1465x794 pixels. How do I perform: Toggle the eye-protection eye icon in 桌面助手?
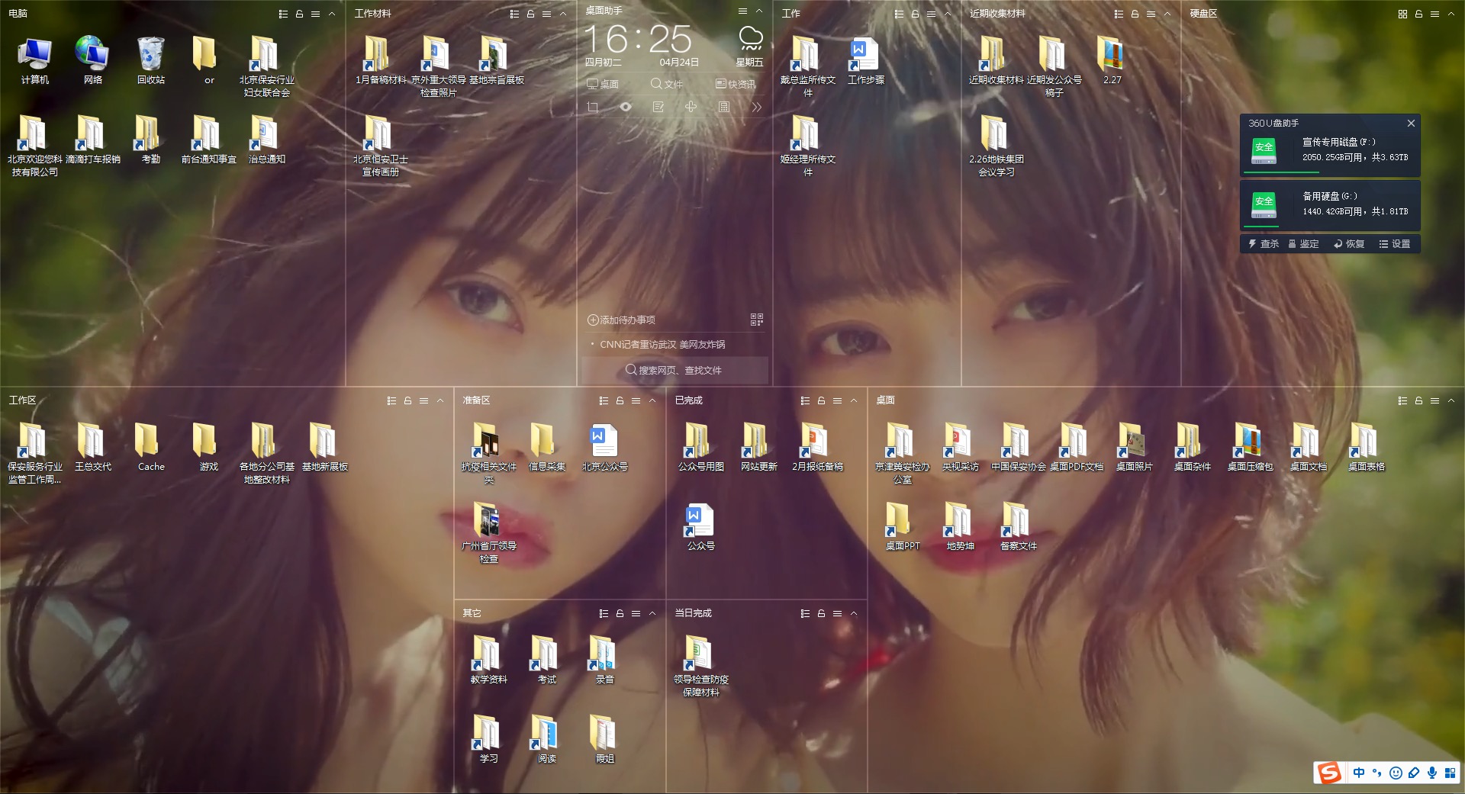click(626, 108)
